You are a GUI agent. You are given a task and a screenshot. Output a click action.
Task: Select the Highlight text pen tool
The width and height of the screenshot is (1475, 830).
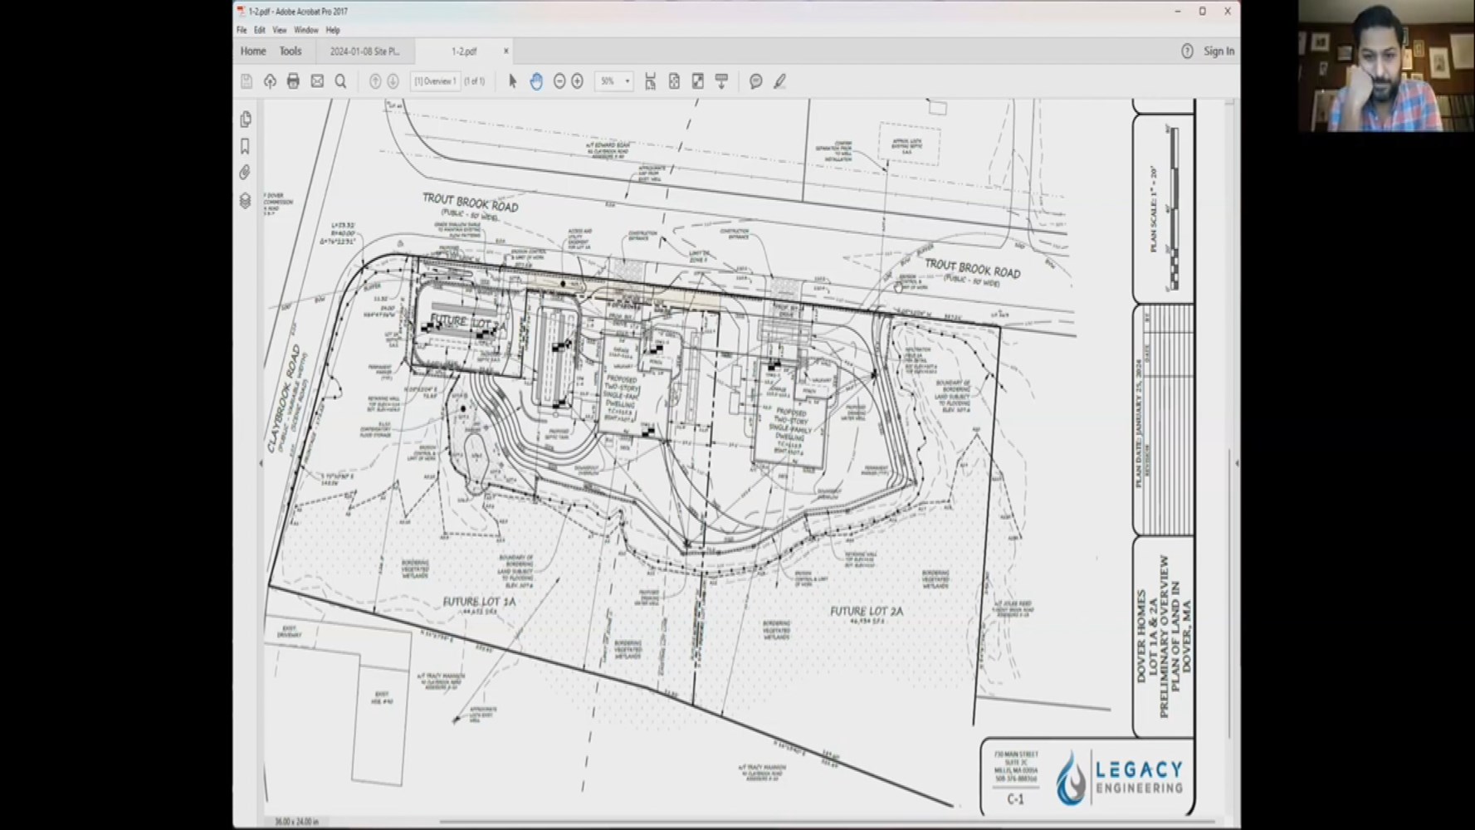tap(779, 81)
